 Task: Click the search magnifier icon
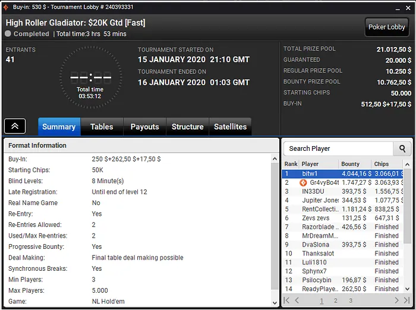click(402, 149)
